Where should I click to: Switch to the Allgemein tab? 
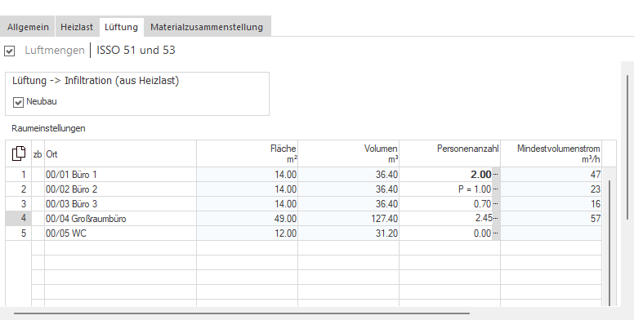point(28,27)
